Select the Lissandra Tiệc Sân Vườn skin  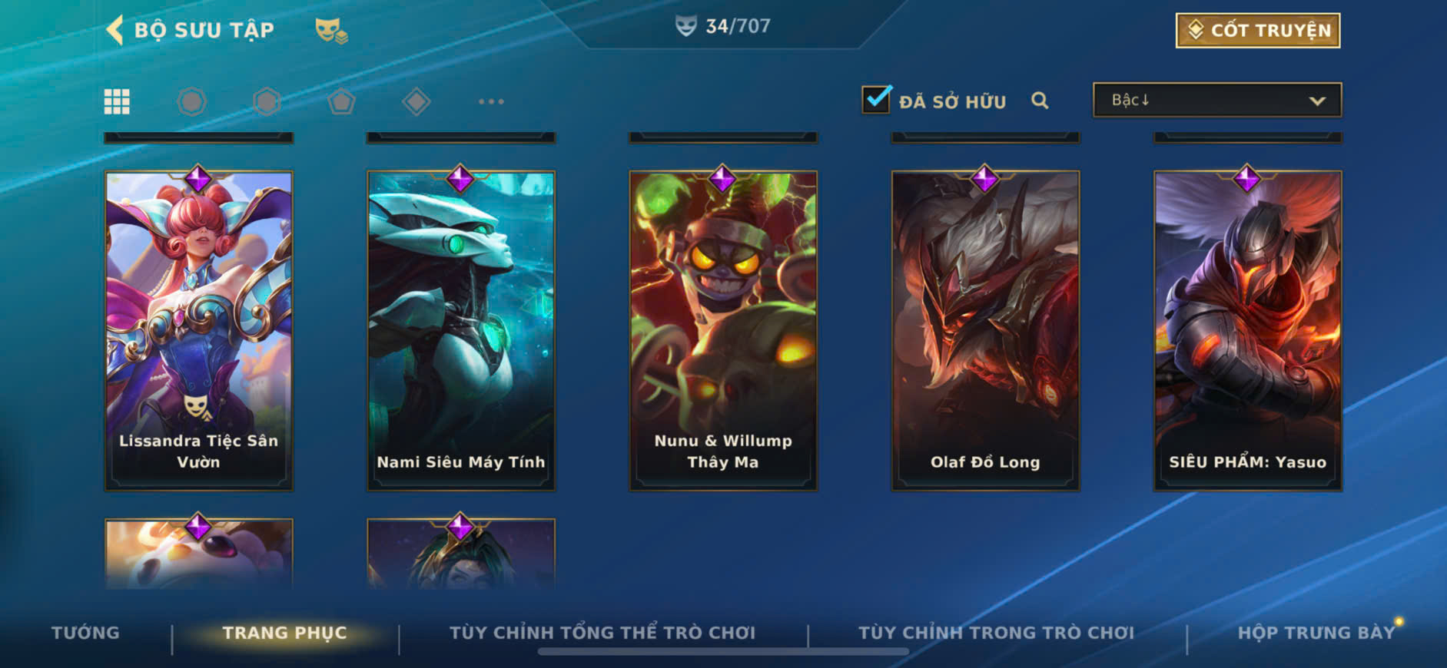(x=199, y=330)
